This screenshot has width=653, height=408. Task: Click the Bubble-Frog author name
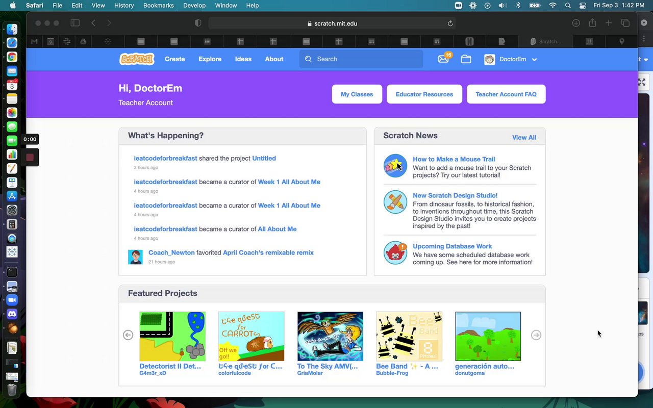click(392, 373)
